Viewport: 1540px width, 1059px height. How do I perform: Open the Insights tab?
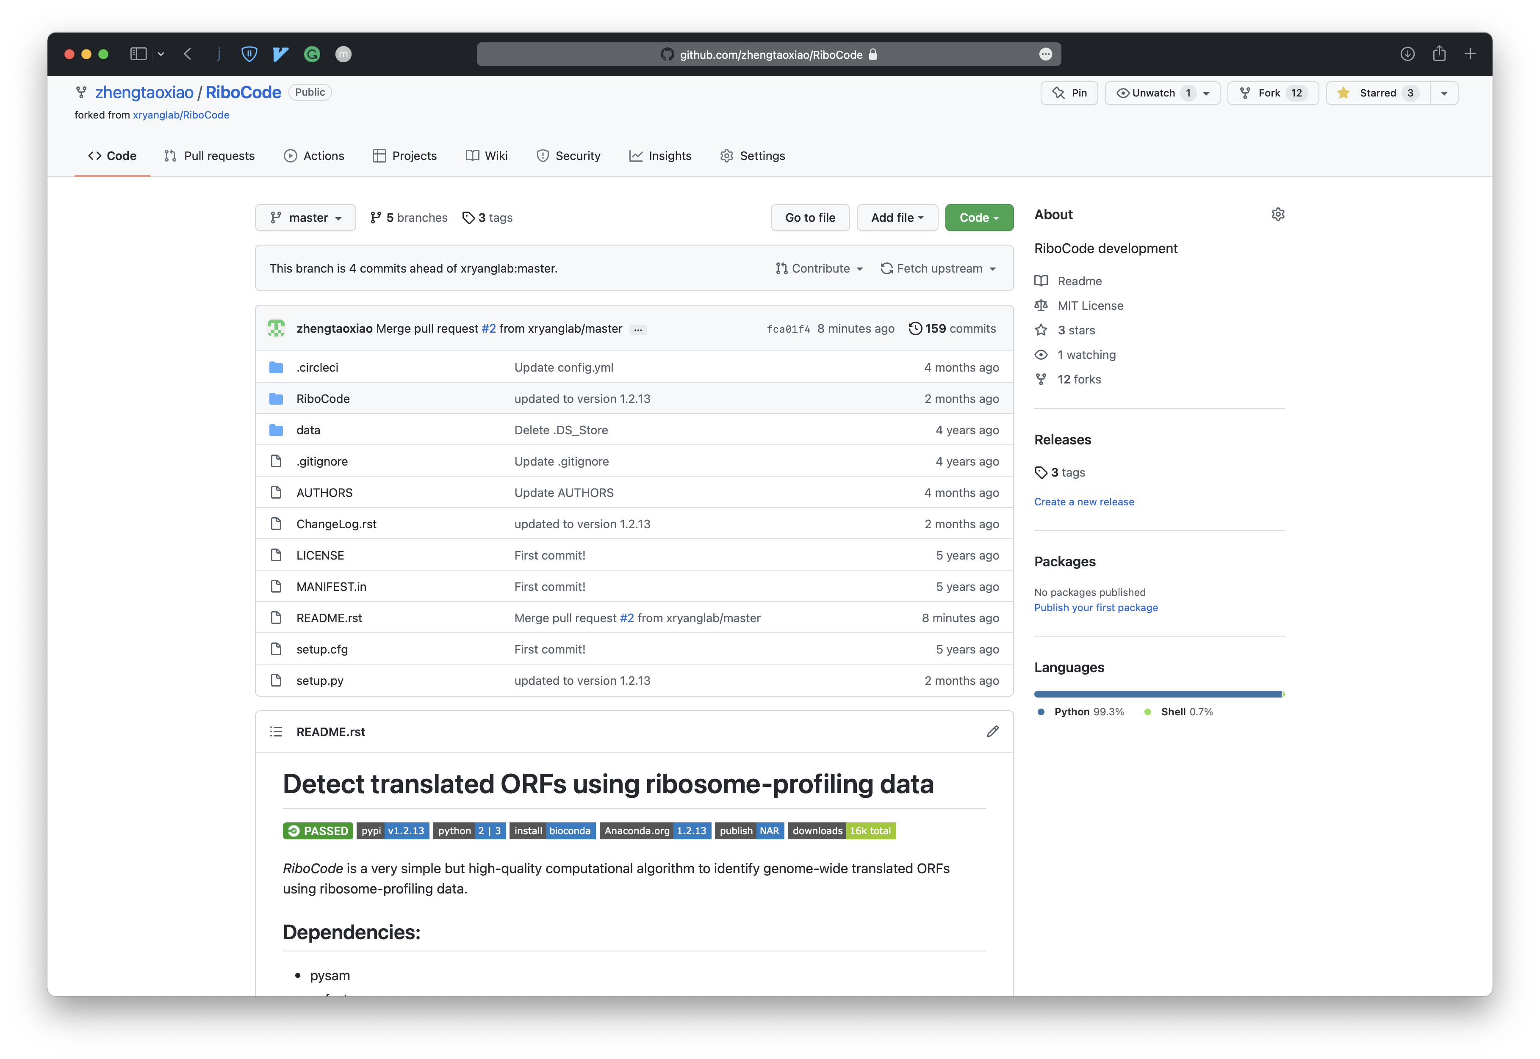[660, 156]
